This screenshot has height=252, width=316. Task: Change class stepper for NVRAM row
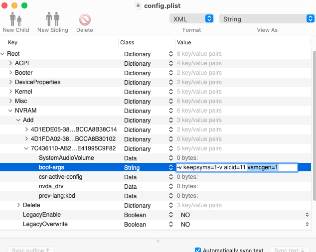171,111
